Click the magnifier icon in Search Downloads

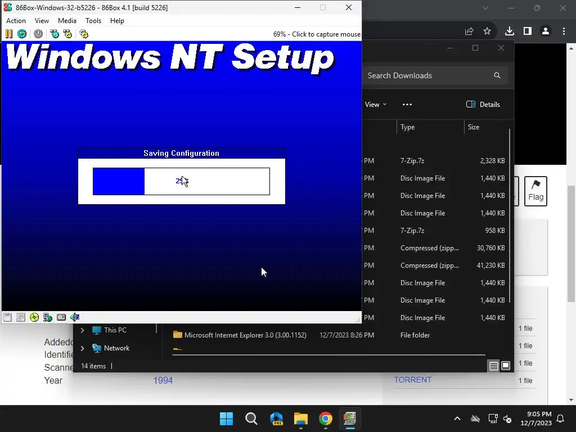pyautogui.click(x=497, y=75)
